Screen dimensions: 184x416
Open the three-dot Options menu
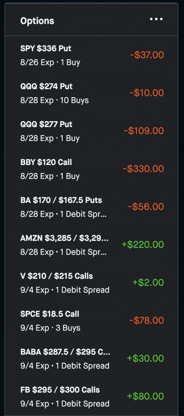(156, 19)
